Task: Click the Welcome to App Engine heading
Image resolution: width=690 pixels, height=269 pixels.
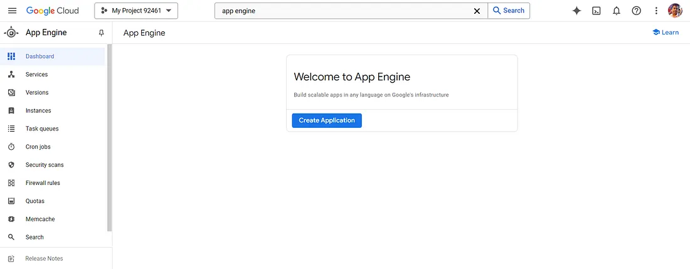Action: tap(352, 77)
